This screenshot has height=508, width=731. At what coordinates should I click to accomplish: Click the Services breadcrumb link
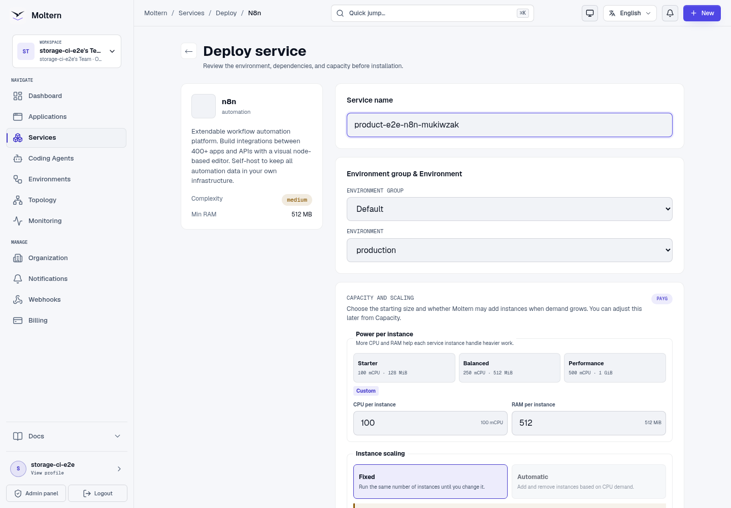pos(191,13)
